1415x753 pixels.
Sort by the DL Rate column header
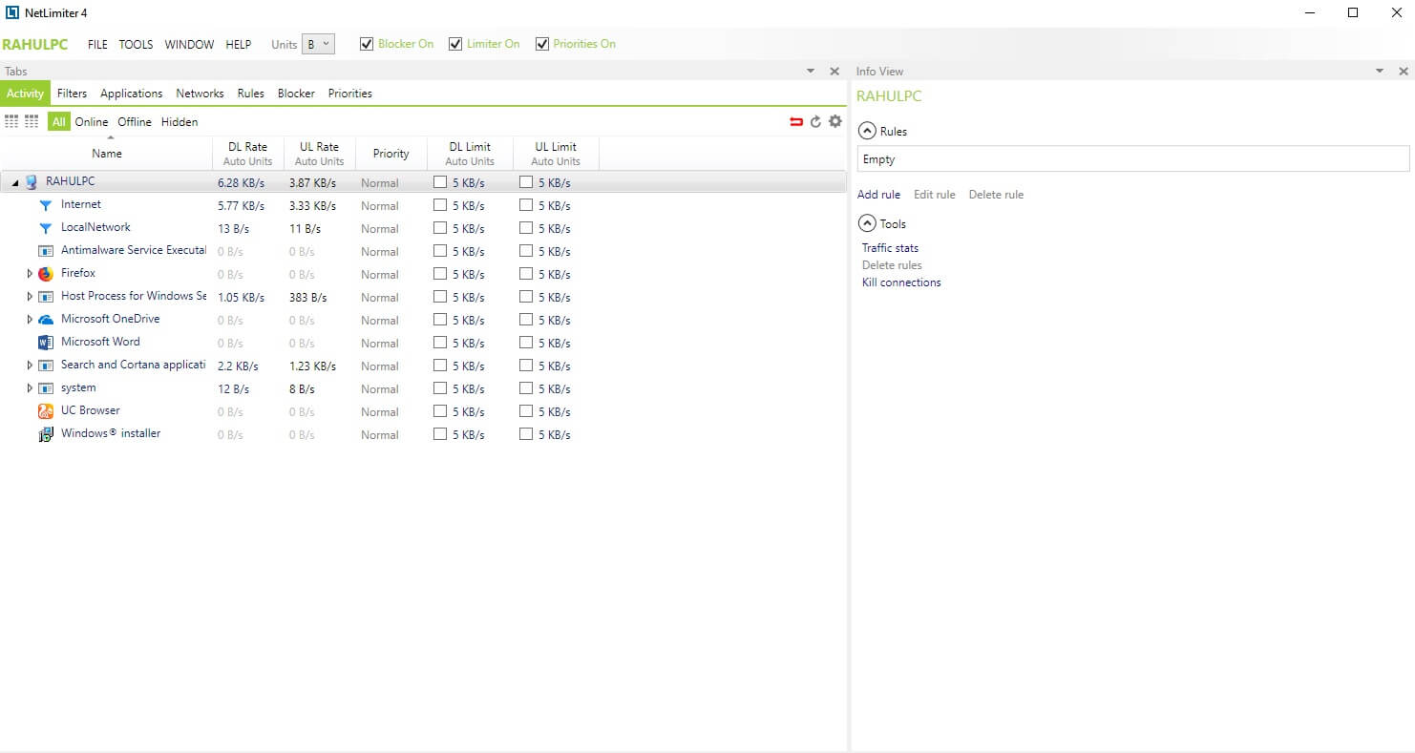(248, 154)
